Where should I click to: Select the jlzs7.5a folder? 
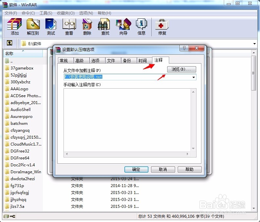tap(14, 207)
